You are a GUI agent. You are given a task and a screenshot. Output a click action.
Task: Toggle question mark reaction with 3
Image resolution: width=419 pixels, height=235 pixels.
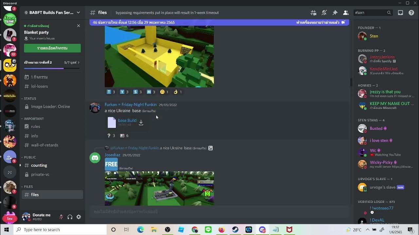pyautogui.click(x=111, y=135)
